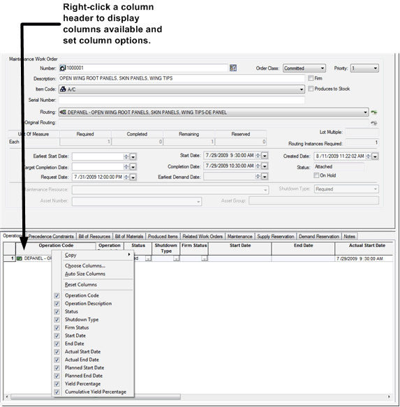This screenshot has width=400, height=407.
Task: Select Choose Columns... menu item
Action: point(85,266)
